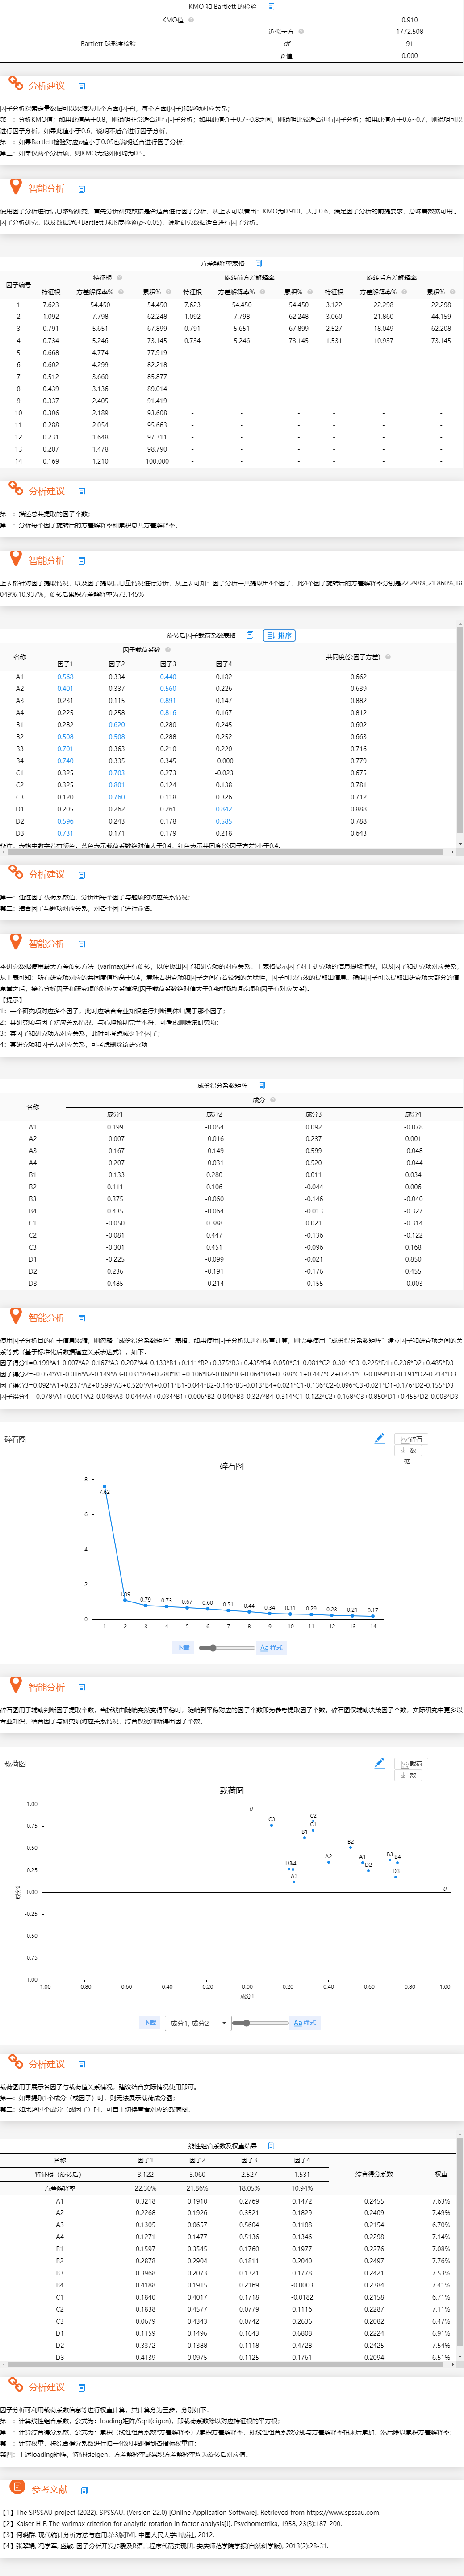Viewport: 464px width, 2576px height.
Task: Select the KMO value 0.910
Action: (x=410, y=20)
